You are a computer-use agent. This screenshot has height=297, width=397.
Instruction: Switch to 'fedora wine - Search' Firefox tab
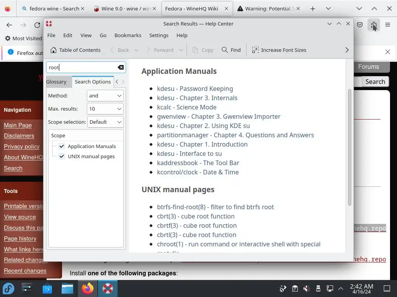coord(53,9)
